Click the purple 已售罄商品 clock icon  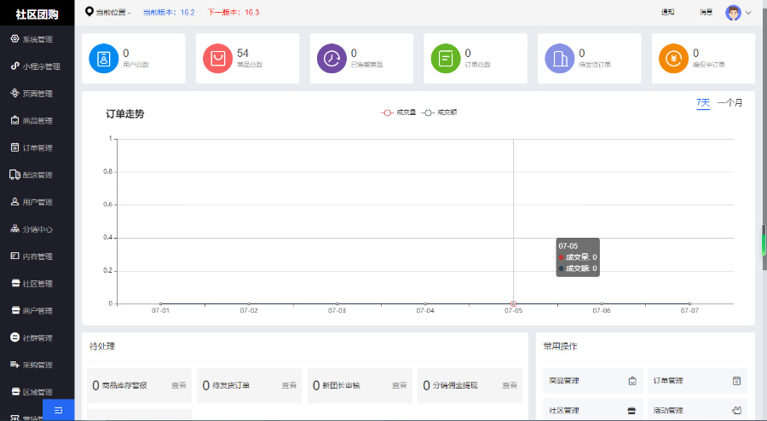[332, 59]
